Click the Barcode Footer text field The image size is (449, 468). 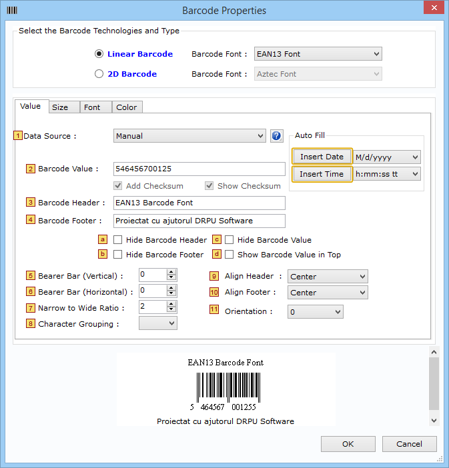[x=199, y=221]
